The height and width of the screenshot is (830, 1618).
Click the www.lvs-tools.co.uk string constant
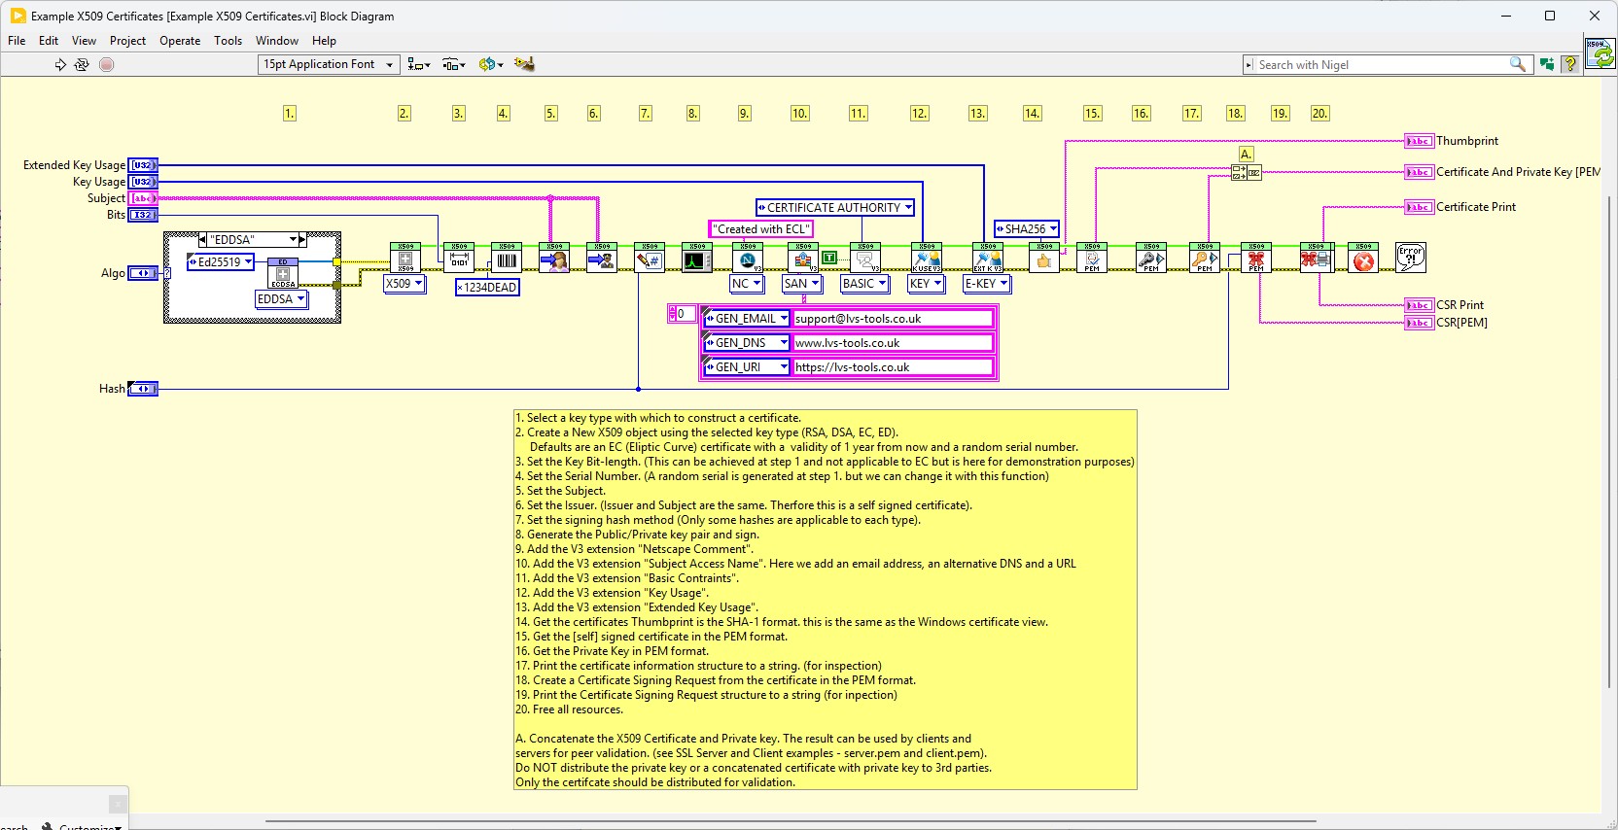[x=893, y=343]
